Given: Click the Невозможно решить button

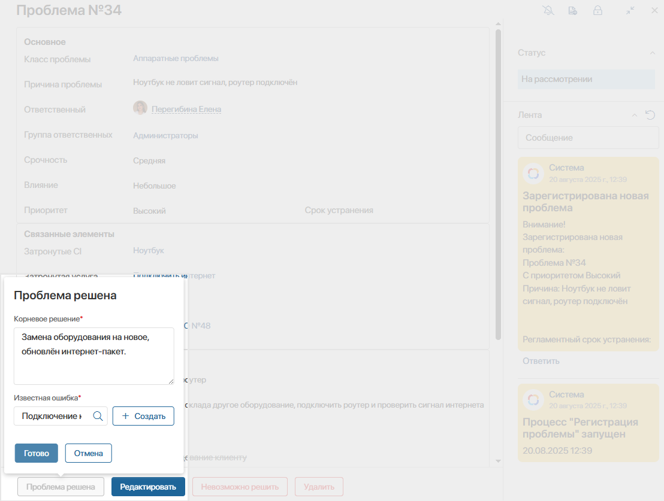Looking at the screenshot, I should pyautogui.click(x=240, y=487).
